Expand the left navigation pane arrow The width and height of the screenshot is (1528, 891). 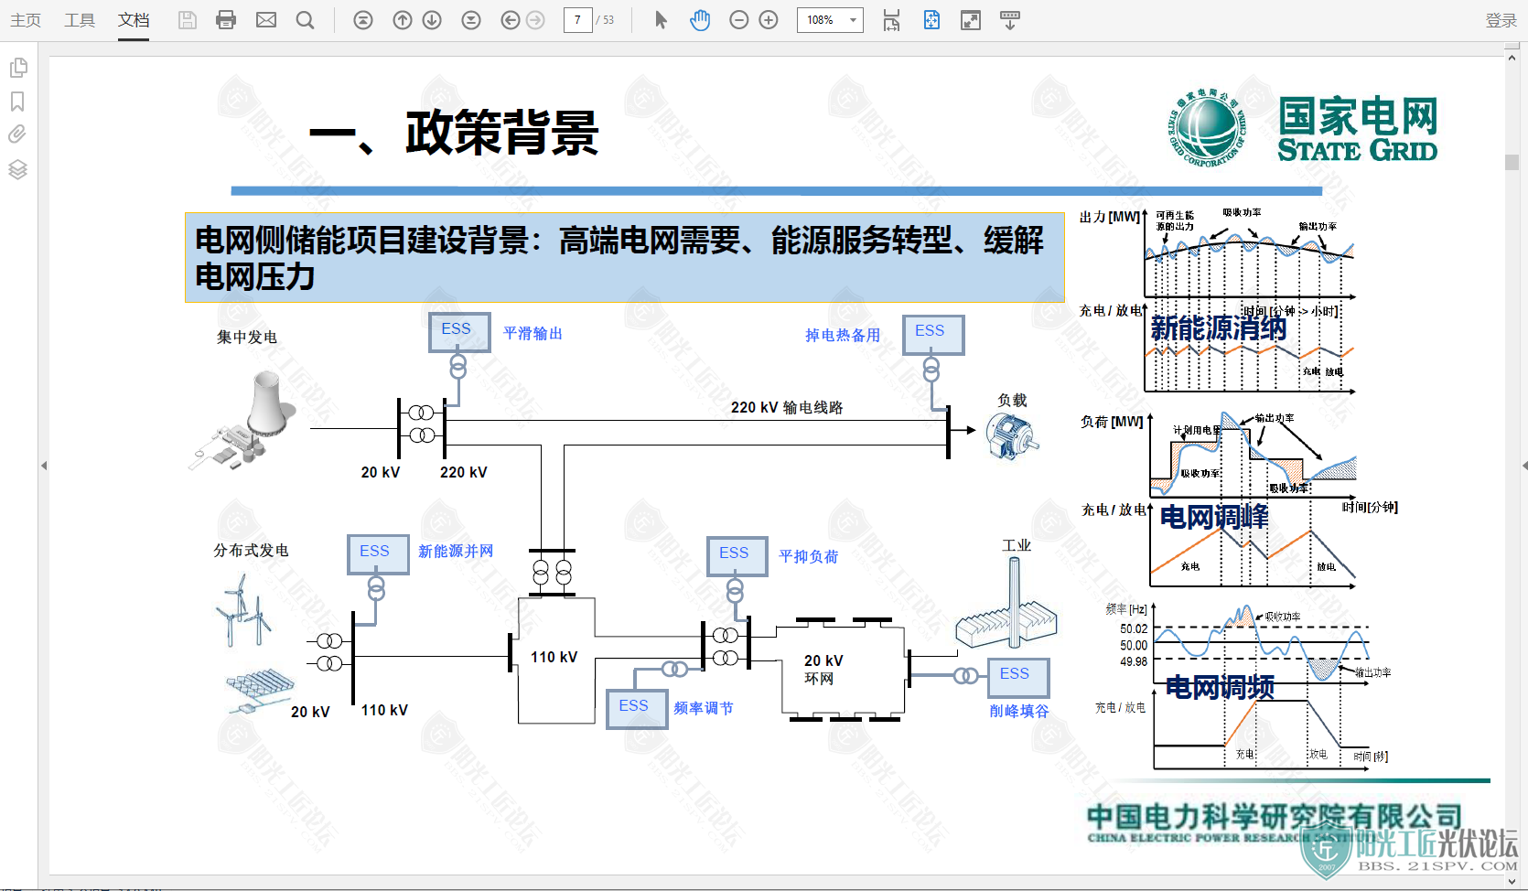coord(43,466)
